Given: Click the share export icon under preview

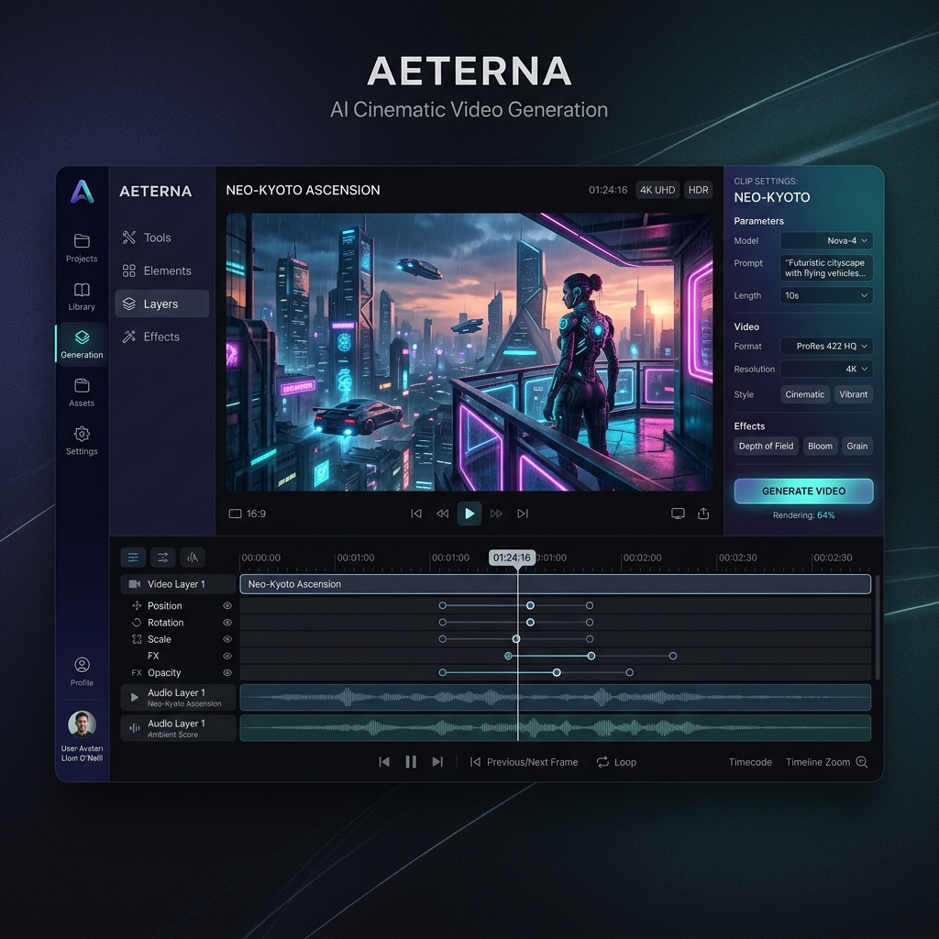Looking at the screenshot, I should tap(703, 514).
